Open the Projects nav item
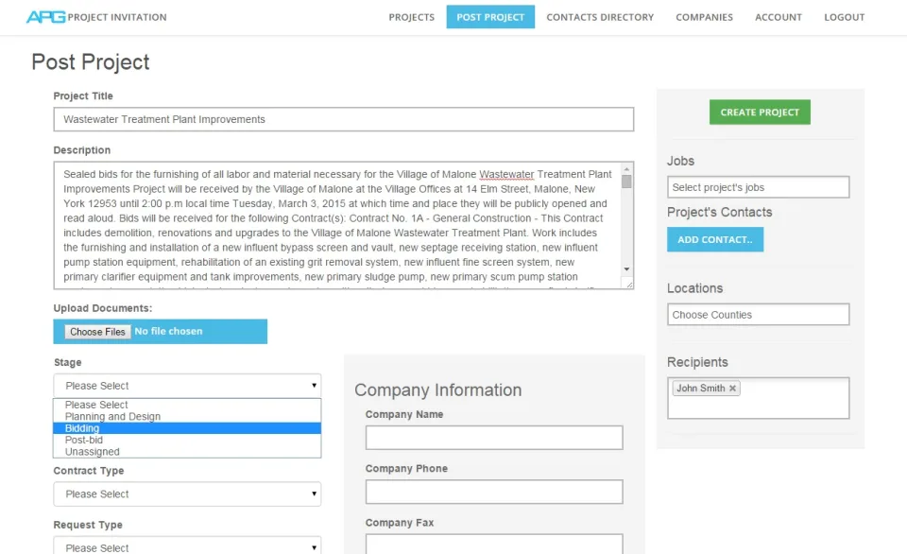 point(411,17)
